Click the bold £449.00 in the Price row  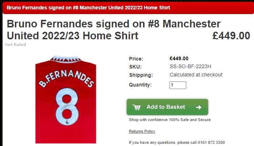(x=179, y=58)
